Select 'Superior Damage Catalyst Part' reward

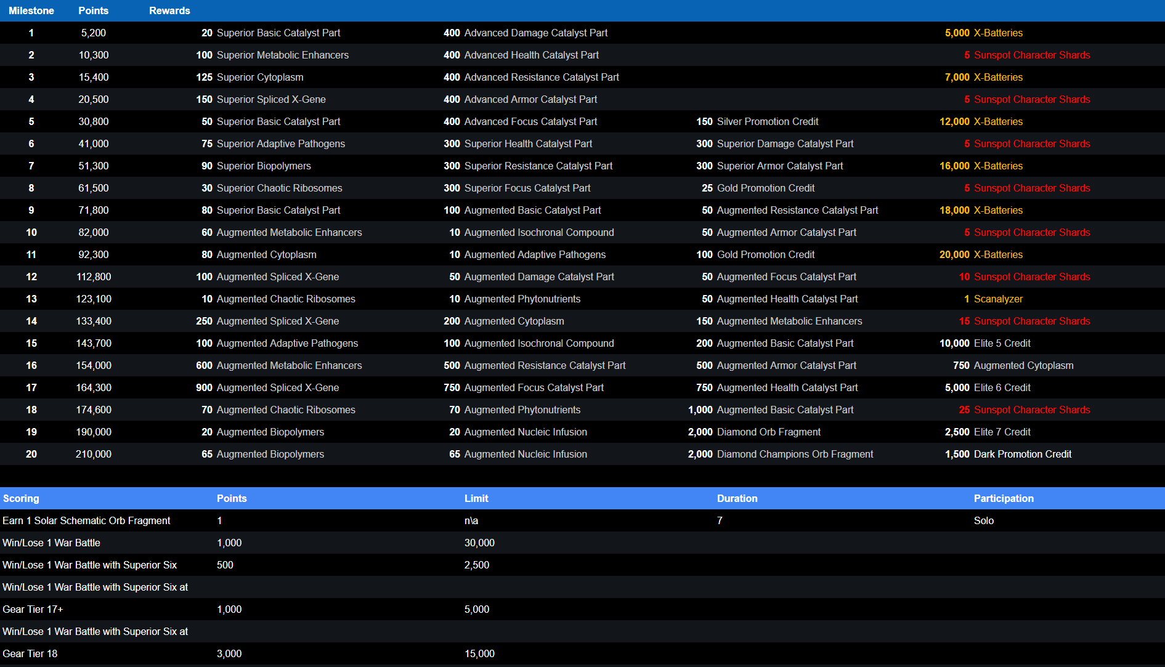click(785, 144)
